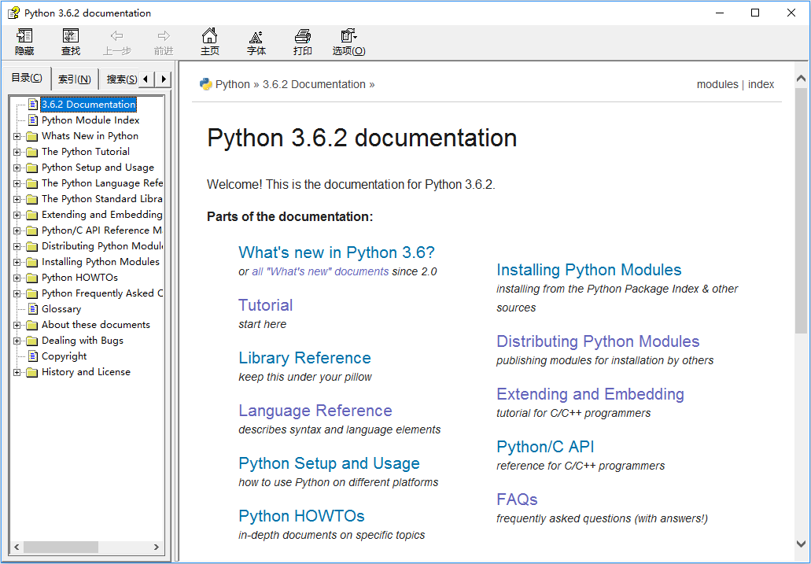This screenshot has width=811, height=564.
Task: Click the folder icon beside Python HOWTOs
Action: (32, 278)
